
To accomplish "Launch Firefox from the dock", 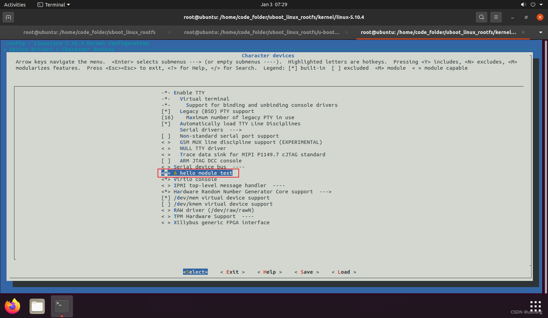I will click(12, 306).
